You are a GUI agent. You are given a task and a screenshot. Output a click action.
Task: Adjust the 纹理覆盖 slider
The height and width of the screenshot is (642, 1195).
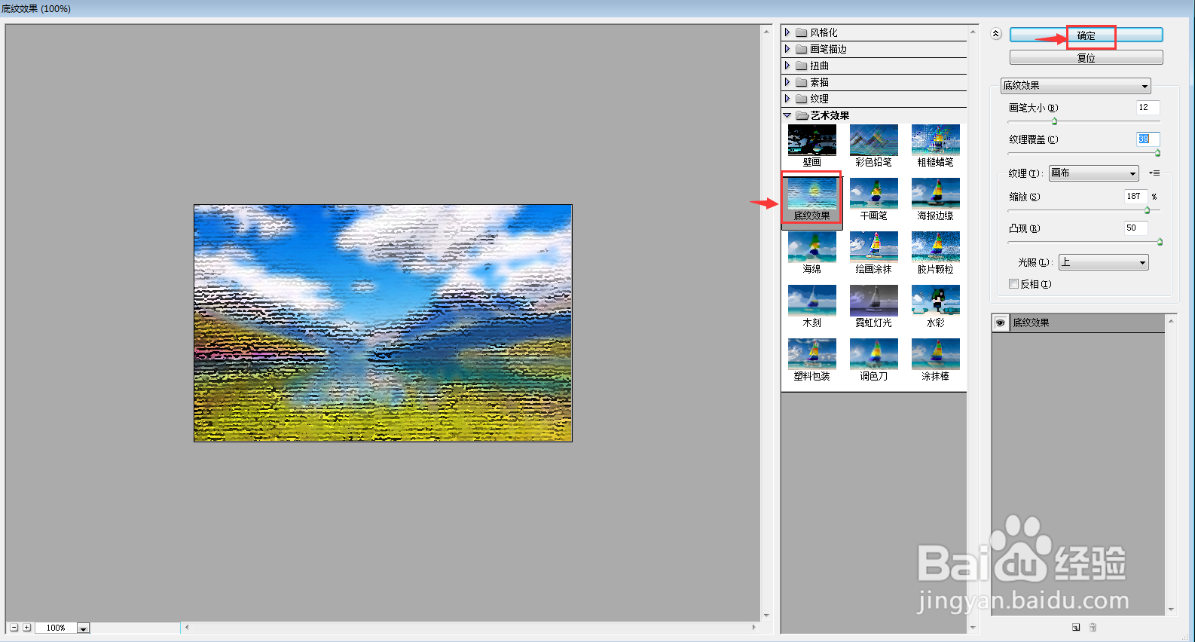pos(1157,153)
